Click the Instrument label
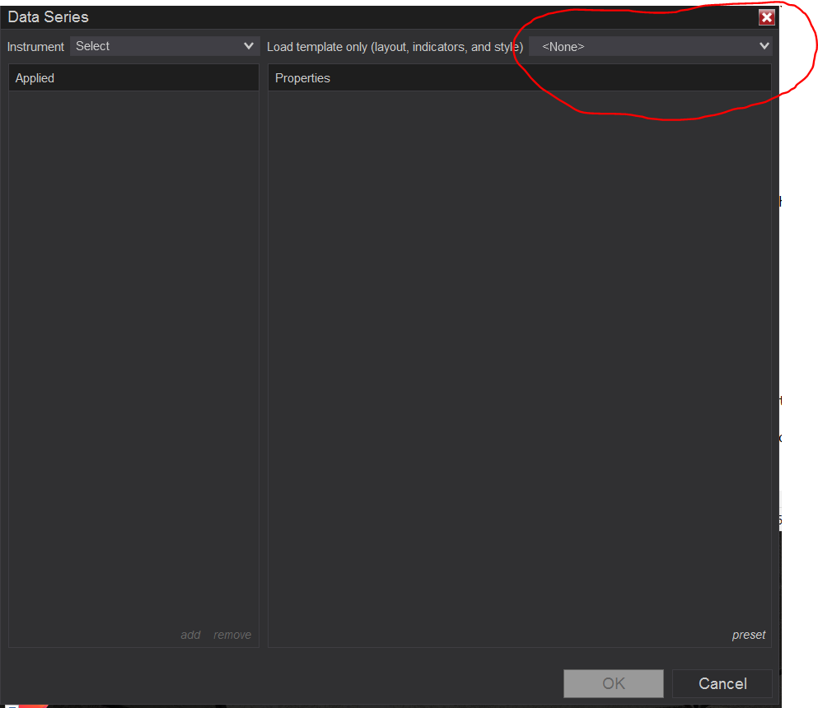 (35, 47)
